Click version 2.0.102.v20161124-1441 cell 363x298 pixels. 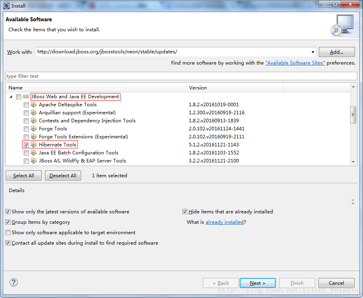(x=216, y=129)
